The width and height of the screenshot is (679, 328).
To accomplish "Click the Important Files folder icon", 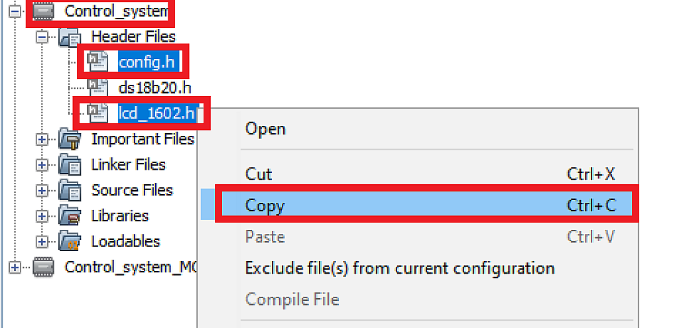I will pyautogui.click(x=70, y=140).
